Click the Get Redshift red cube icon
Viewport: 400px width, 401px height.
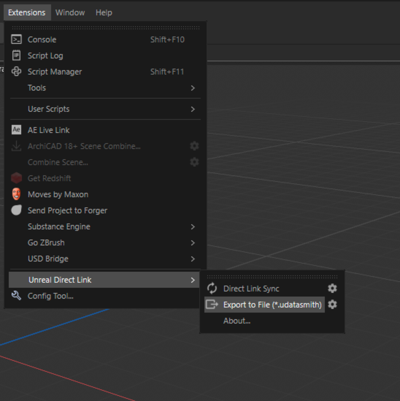tap(16, 178)
